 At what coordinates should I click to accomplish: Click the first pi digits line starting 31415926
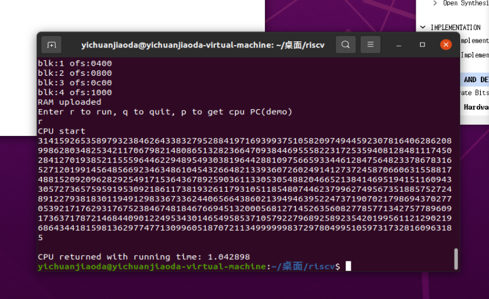(245, 141)
